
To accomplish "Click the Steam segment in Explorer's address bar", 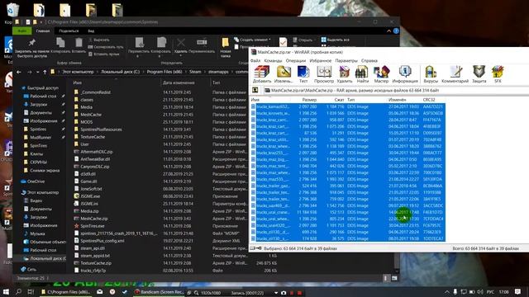I will click(x=195, y=72).
